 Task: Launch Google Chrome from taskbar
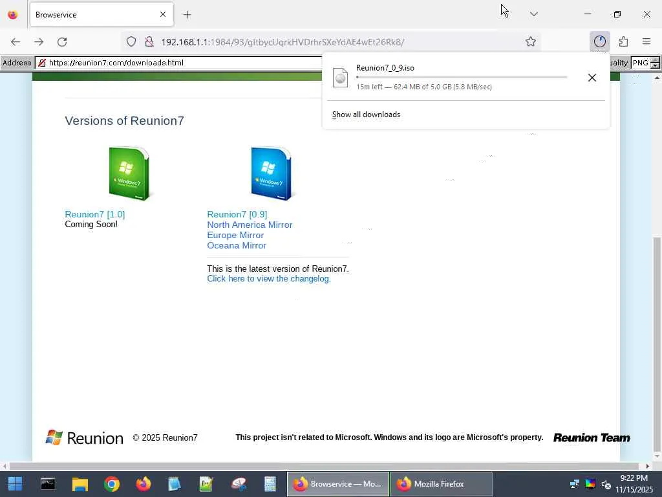pos(112,484)
